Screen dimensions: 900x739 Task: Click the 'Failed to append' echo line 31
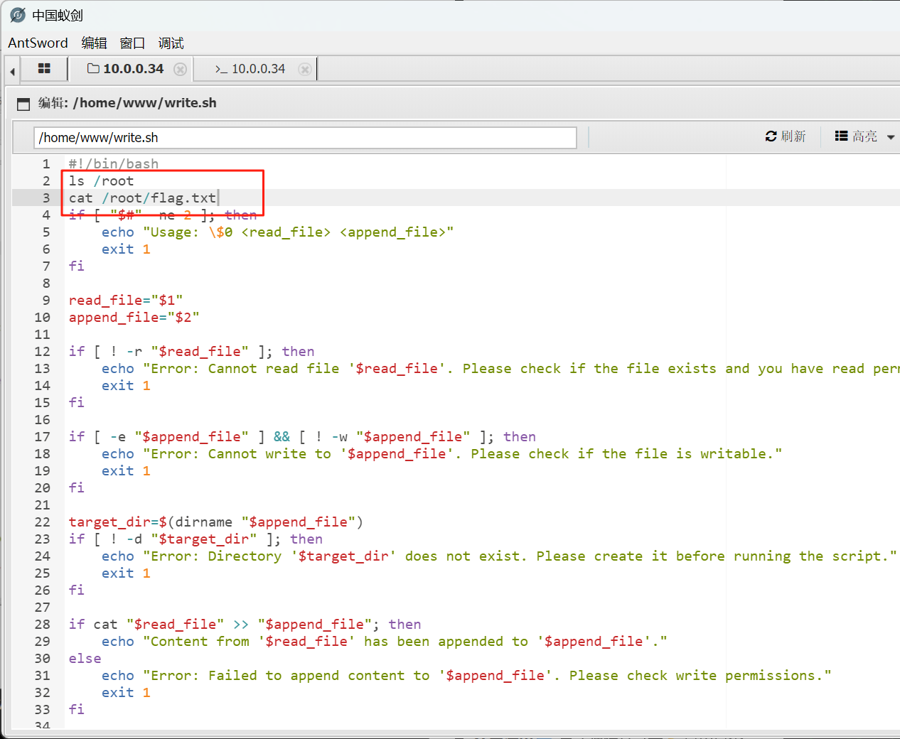click(466, 675)
